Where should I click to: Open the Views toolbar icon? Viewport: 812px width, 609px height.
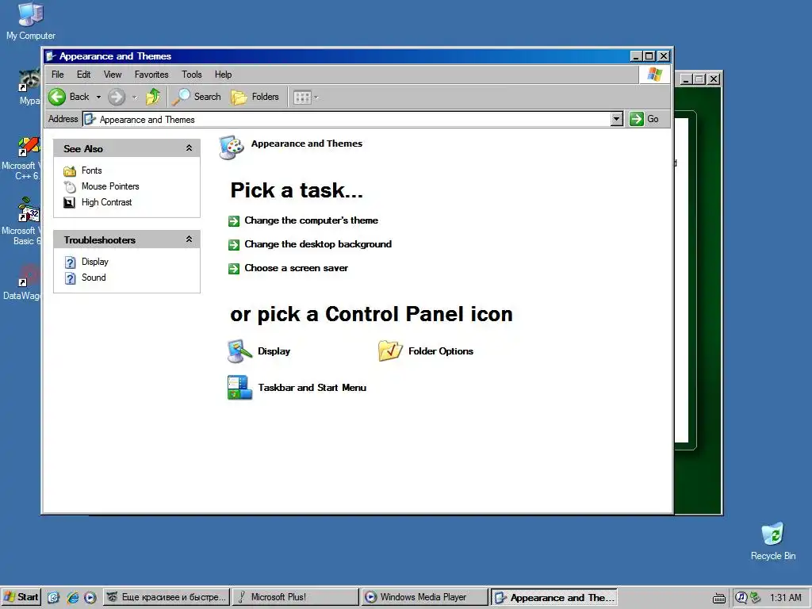coord(302,97)
